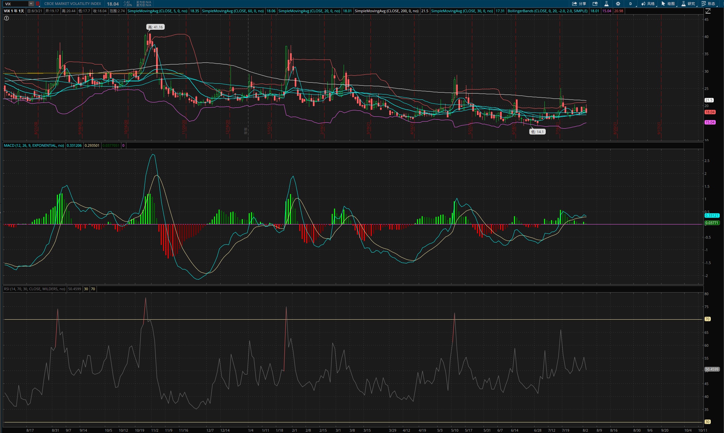The height and width of the screenshot is (433, 724).
Task: Click inside the VIX symbol input field
Action: 16,4
